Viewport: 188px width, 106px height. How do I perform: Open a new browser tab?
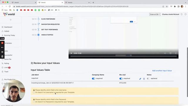click(93, 3)
